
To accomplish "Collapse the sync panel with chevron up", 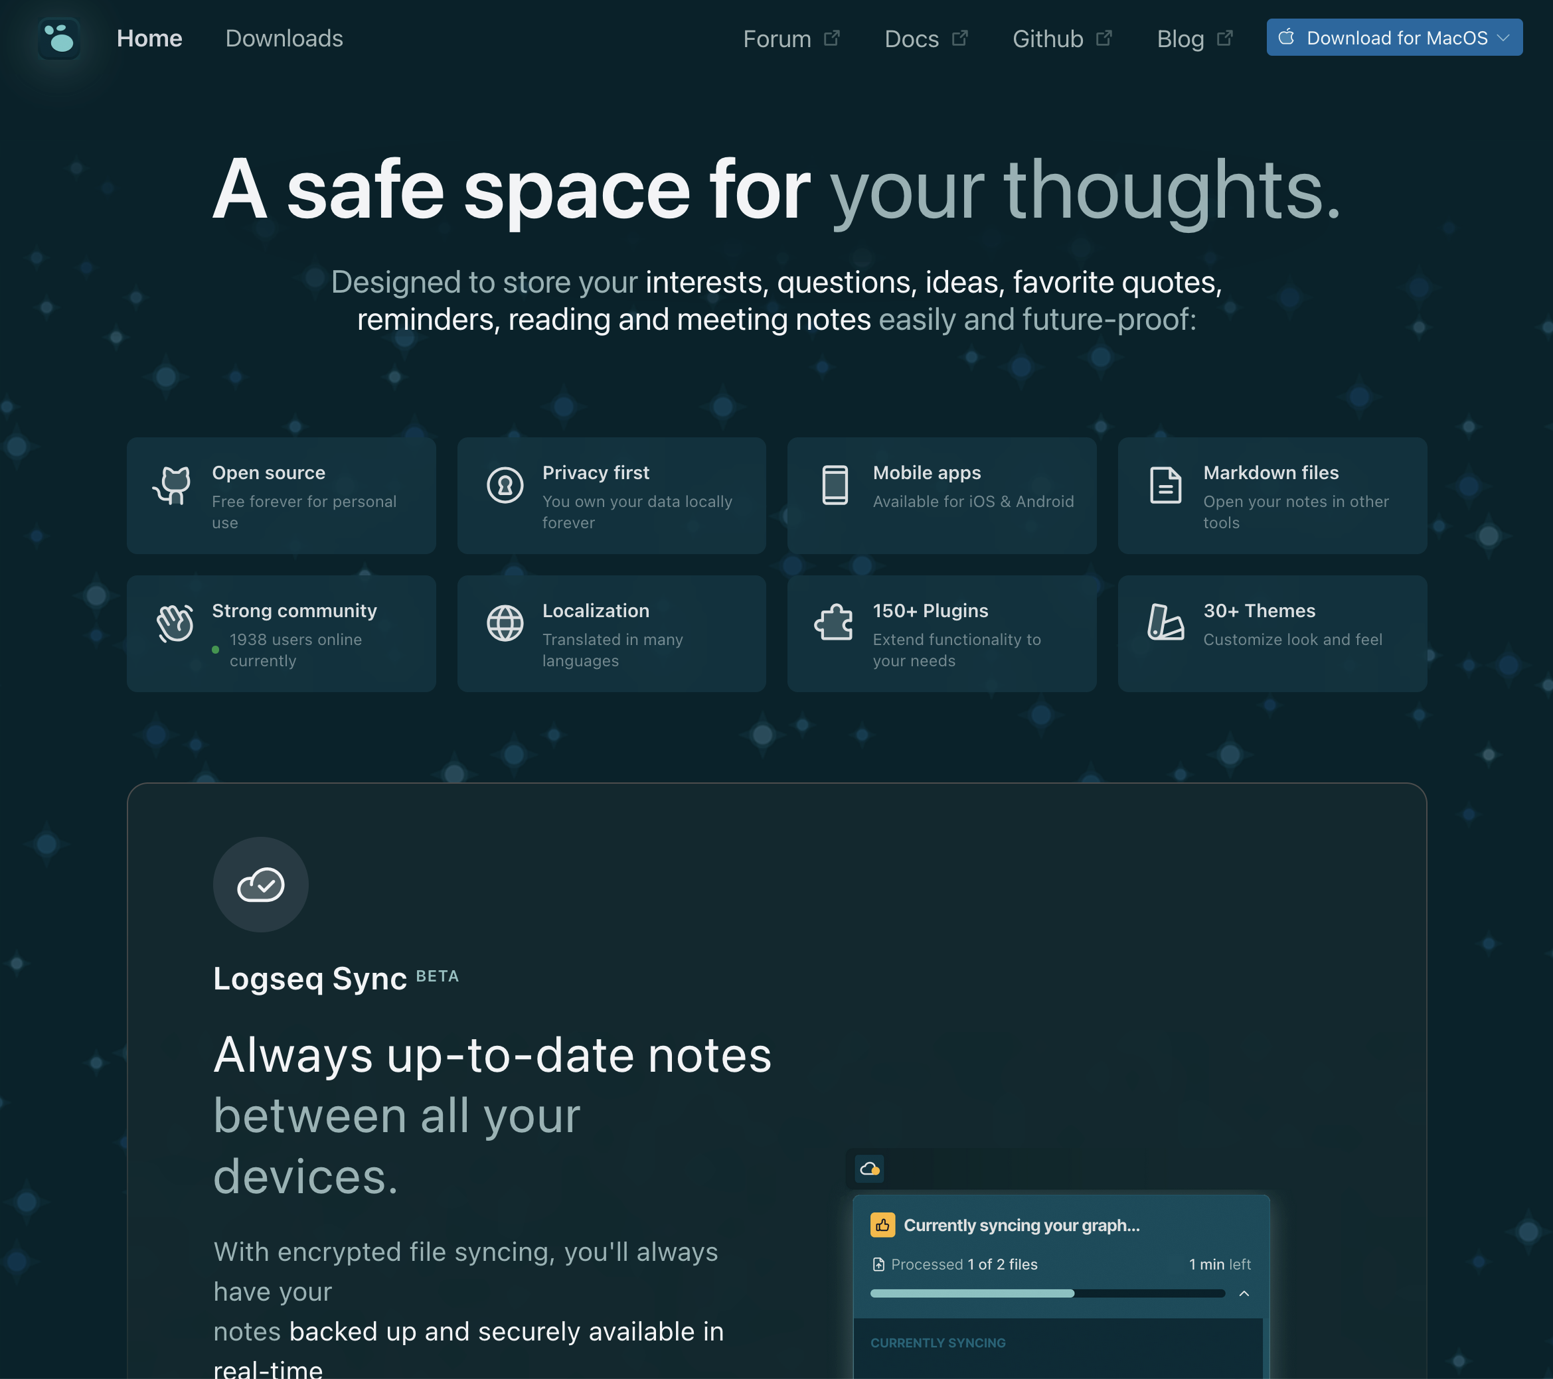I will tap(1244, 1293).
